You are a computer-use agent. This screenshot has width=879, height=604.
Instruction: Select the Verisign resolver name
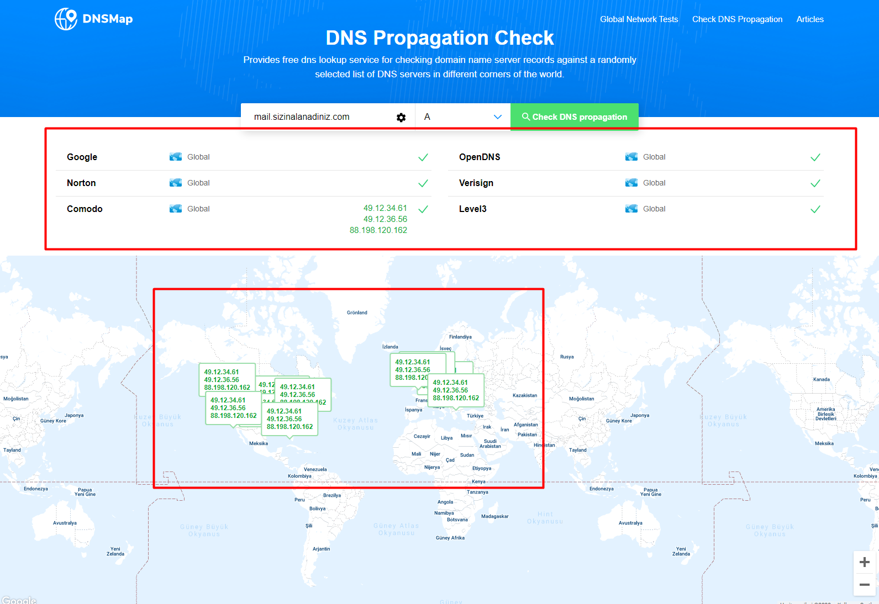[x=476, y=183]
